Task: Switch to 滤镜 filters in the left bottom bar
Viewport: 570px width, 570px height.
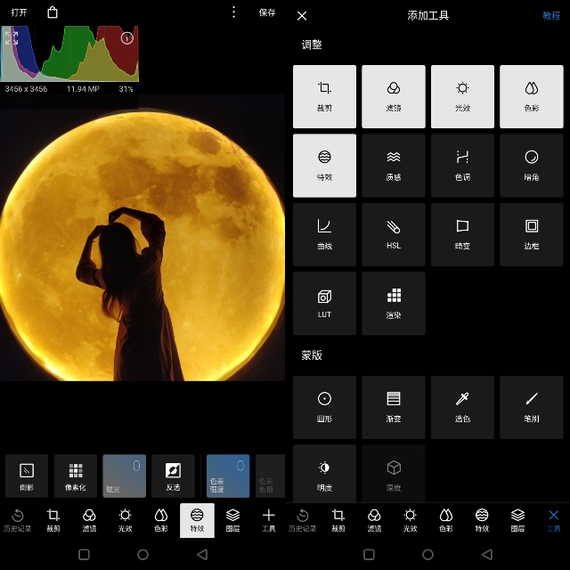Action: coord(89,520)
